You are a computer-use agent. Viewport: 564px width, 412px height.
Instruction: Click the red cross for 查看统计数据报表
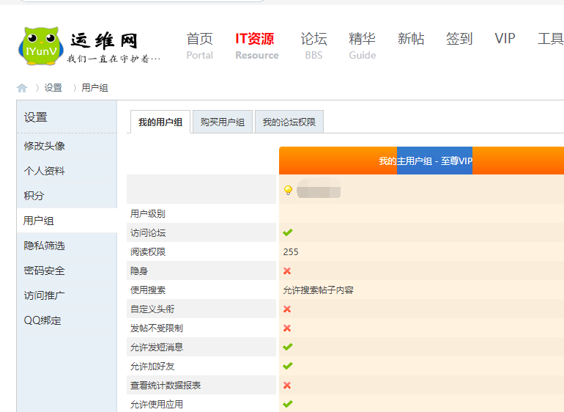pos(287,386)
